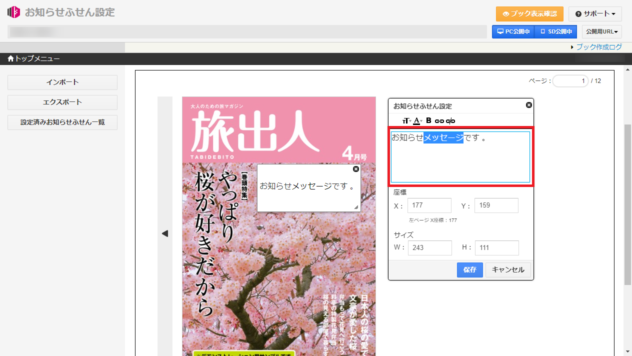This screenshot has height=356, width=632.
Task: Close the お知らせふせん設定 dialog
Action: (529, 105)
